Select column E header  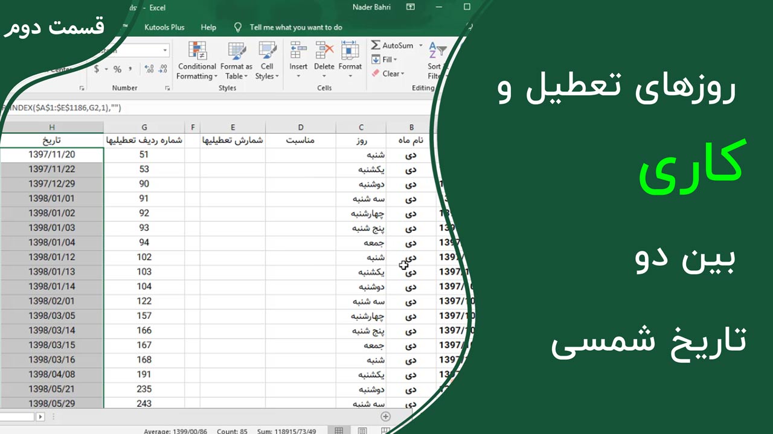(x=233, y=127)
